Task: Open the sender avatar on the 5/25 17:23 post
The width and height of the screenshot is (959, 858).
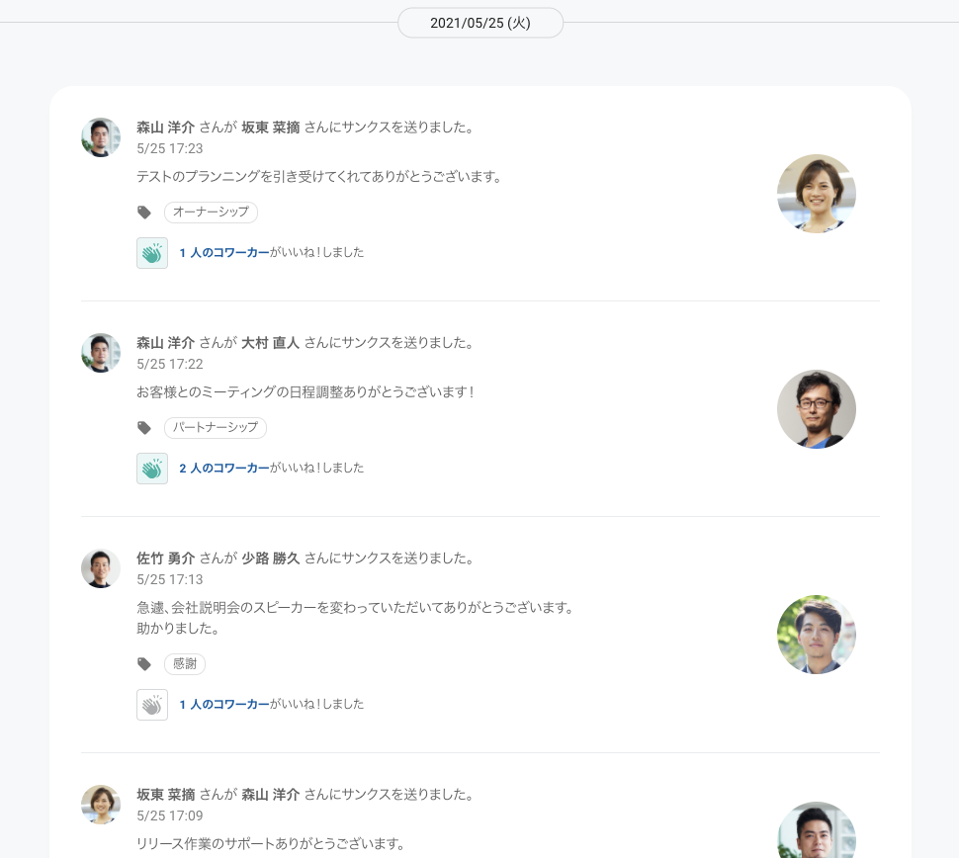Action: coord(101,137)
